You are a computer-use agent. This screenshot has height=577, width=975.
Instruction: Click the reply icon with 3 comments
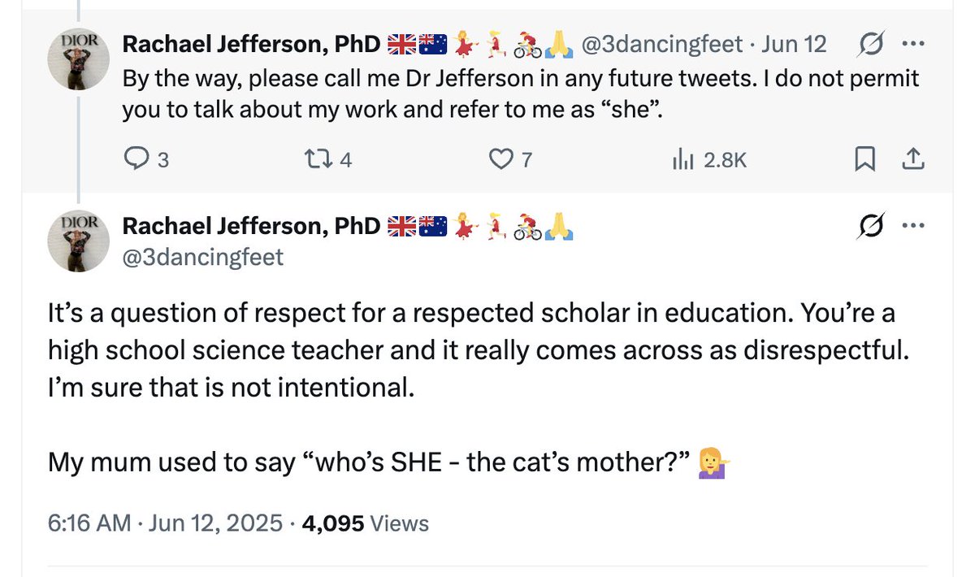(133, 160)
